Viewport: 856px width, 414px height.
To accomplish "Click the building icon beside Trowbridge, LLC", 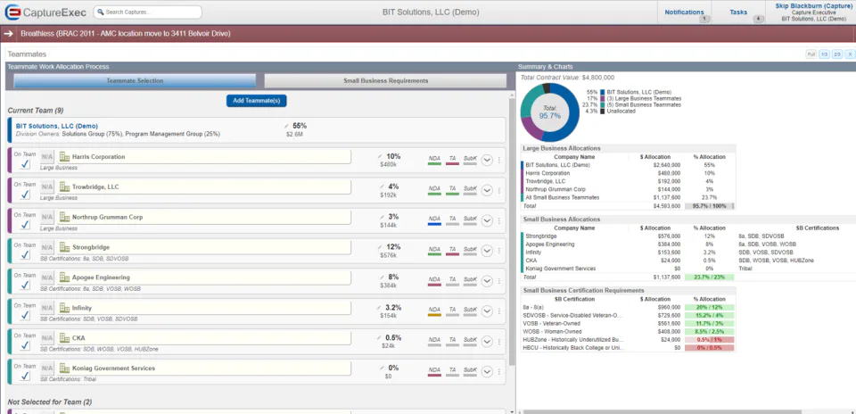I will (x=64, y=186).
